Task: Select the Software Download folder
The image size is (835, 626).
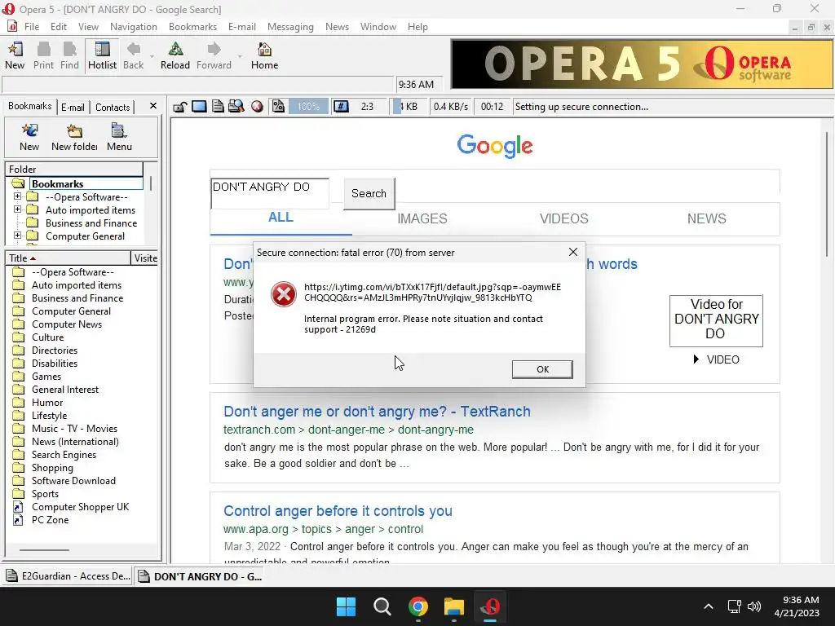Action: pos(73,481)
